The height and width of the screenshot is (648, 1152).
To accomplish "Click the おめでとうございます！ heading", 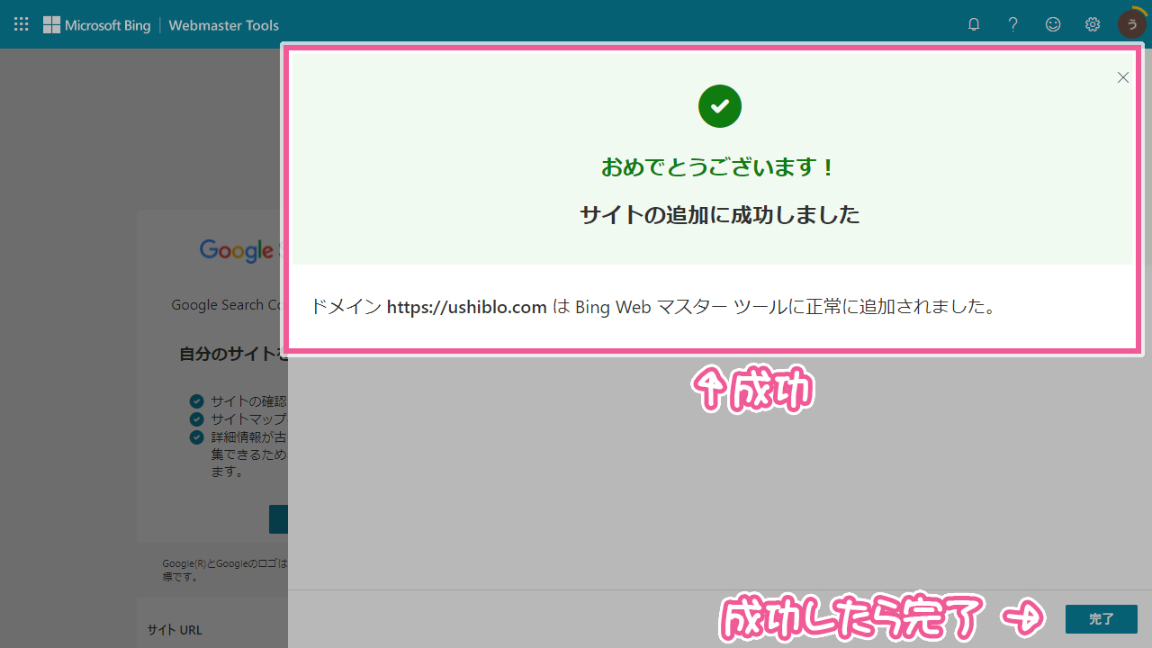I will 720,167.
